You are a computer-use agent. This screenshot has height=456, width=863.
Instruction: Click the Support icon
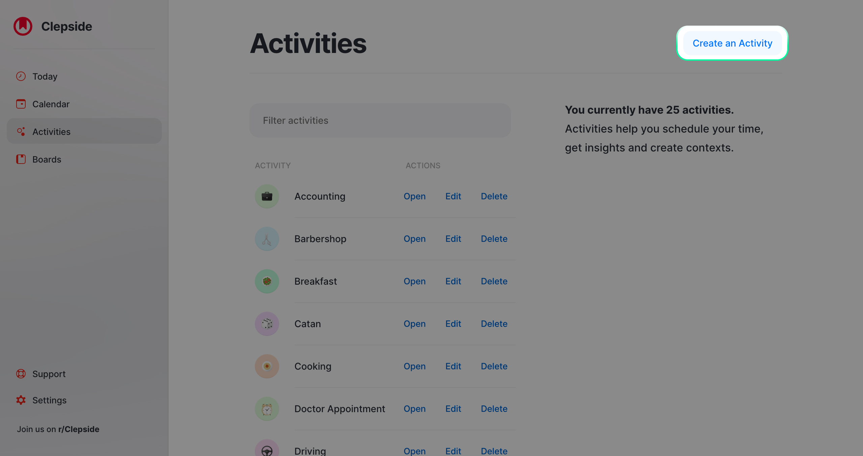click(21, 374)
